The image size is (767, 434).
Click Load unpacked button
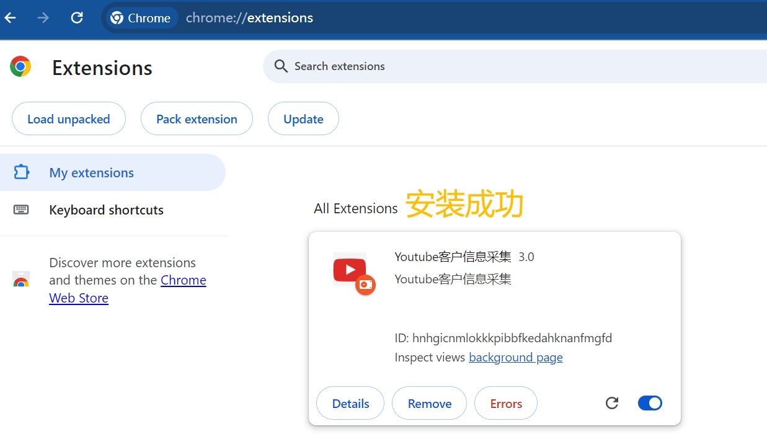69,118
